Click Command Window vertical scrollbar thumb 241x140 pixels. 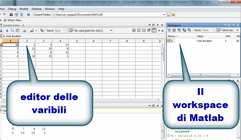(x=163, y=131)
